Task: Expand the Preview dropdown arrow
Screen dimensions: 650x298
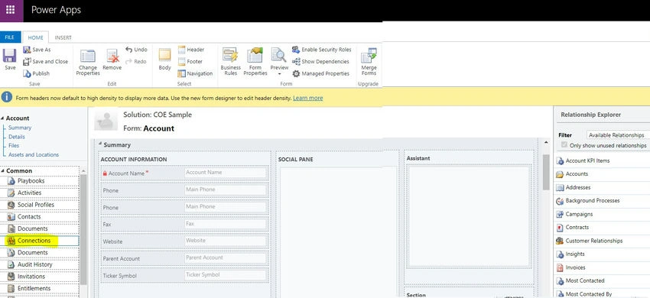Action: (x=279, y=74)
